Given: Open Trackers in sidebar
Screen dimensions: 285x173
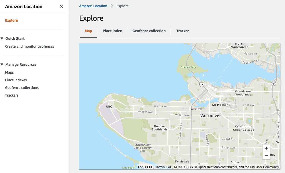Looking at the screenshot, I should click(x=12, y=95).
